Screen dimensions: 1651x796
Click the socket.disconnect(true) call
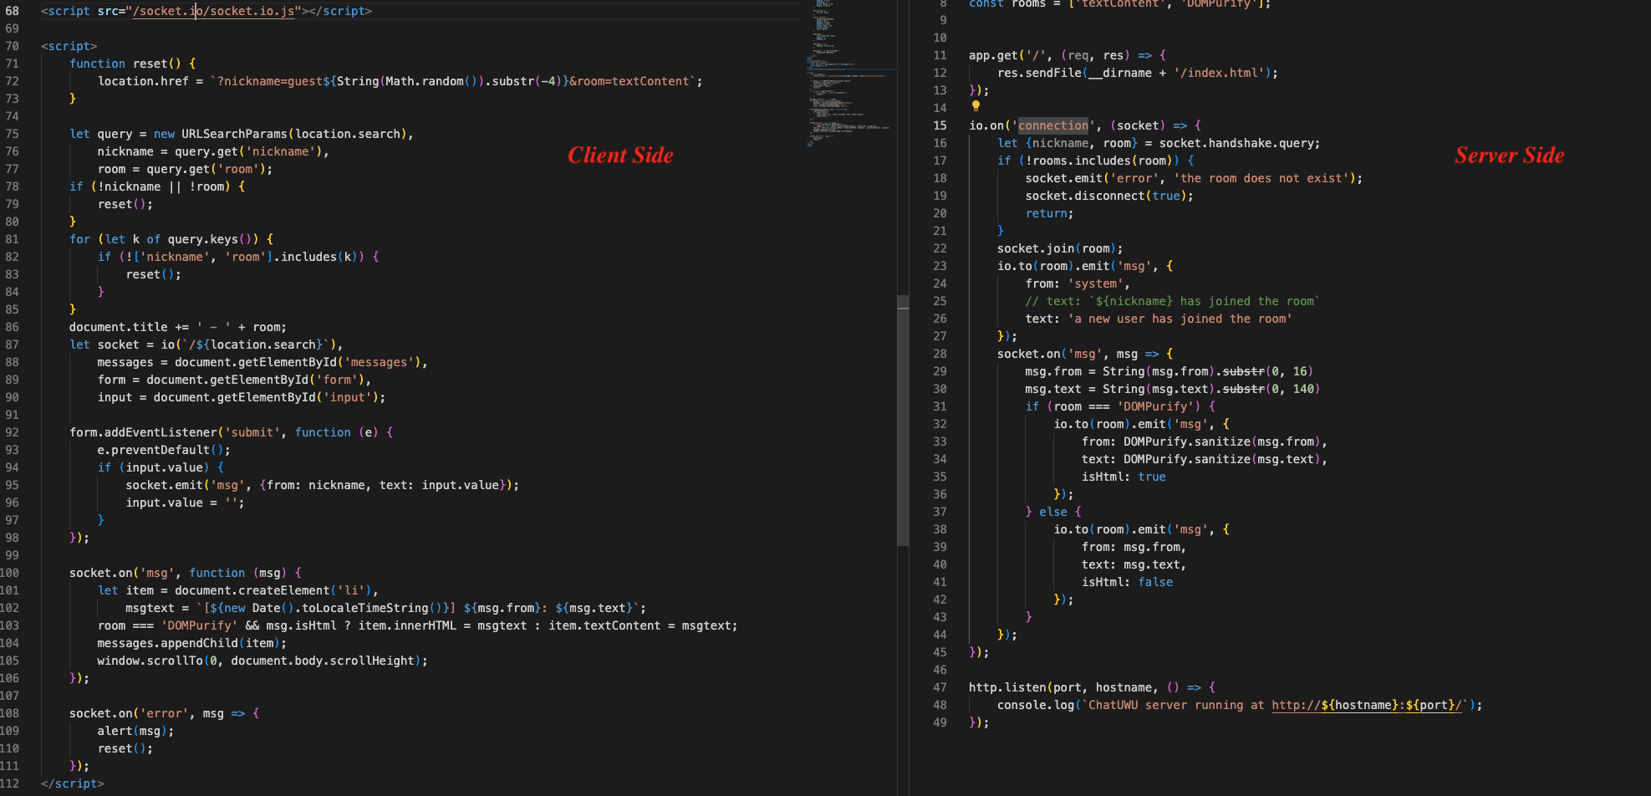(1108, 196)
